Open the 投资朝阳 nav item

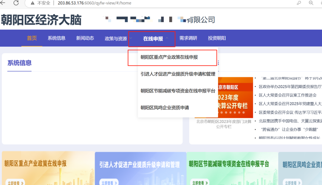[217, 38]
